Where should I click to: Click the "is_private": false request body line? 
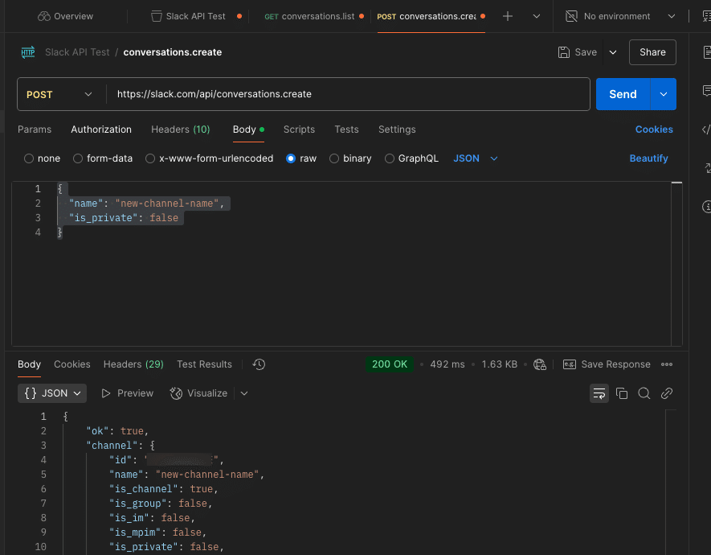[124, 218]
